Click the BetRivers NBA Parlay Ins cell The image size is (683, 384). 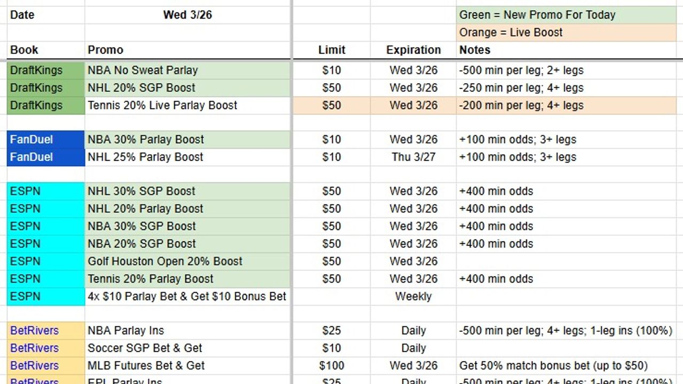tap(187, 331)
